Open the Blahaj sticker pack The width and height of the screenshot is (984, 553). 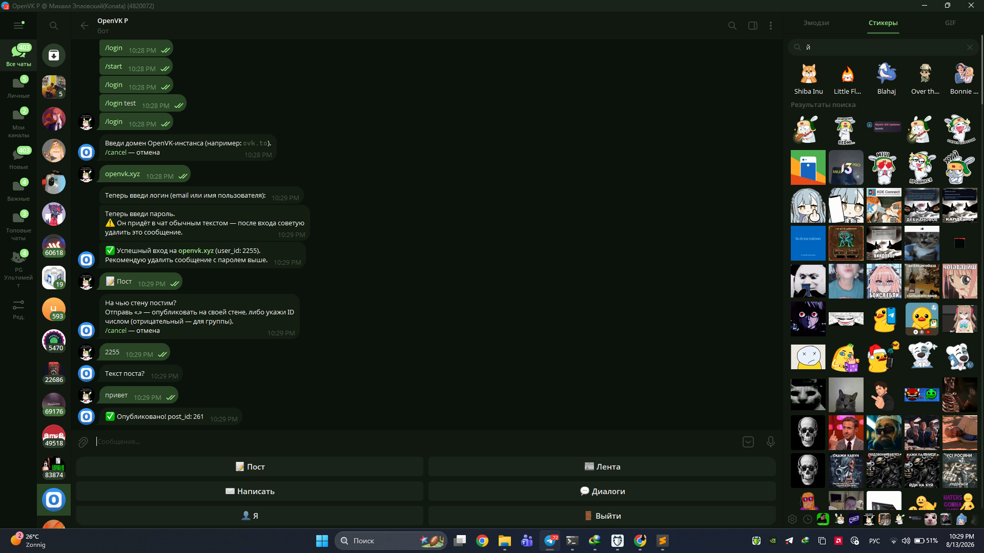tap(887, 79)
